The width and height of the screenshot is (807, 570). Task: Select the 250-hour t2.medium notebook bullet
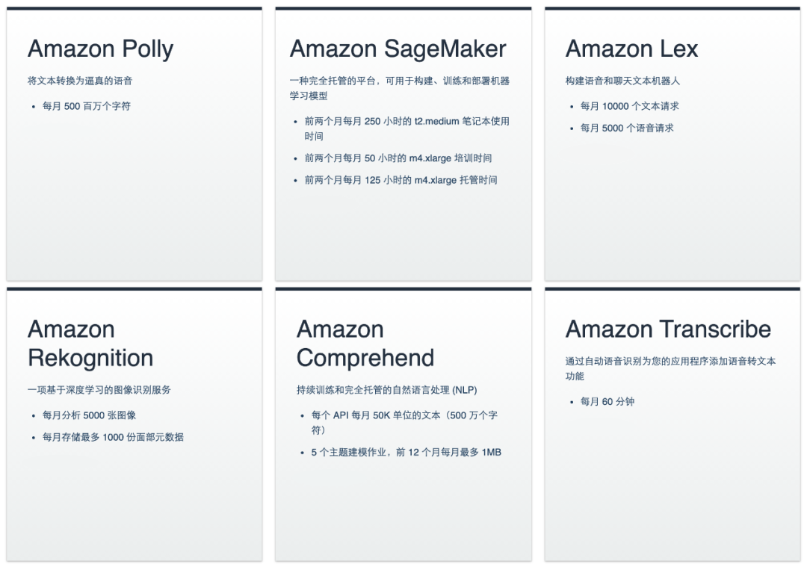[x=406, y=128]
